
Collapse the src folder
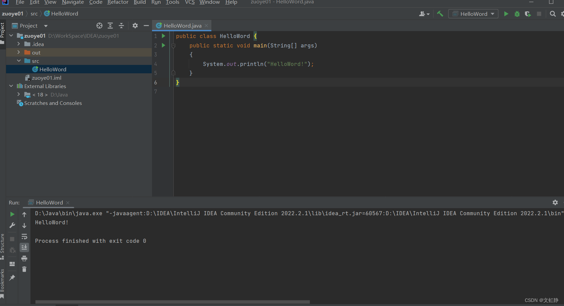point(19,61)
